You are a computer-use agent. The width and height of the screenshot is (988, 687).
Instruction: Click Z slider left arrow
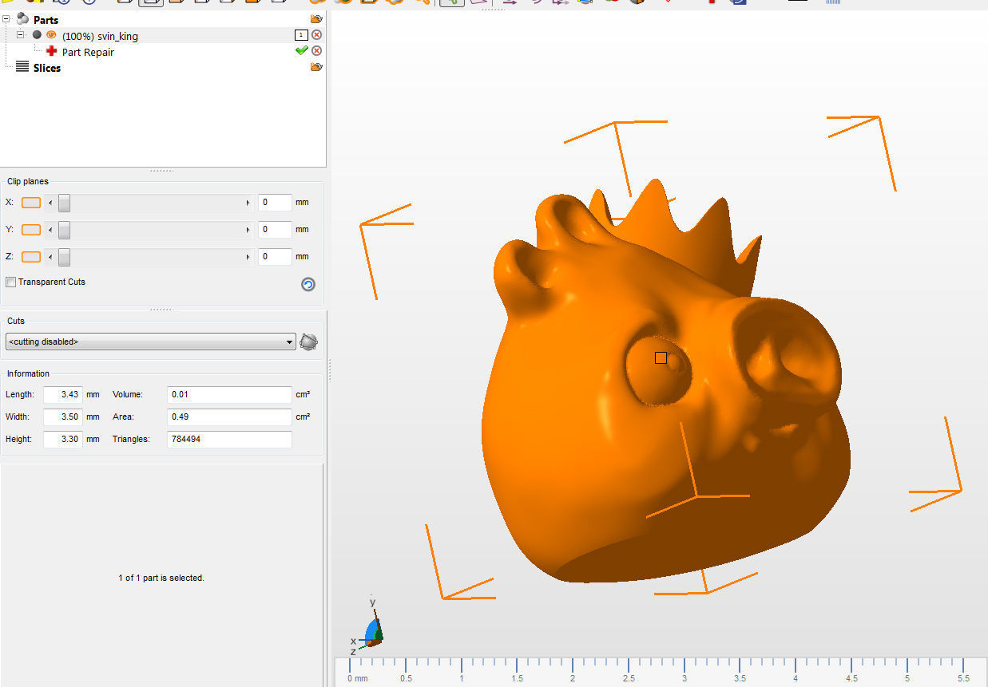pyautogui.click(x=51, y=257)
